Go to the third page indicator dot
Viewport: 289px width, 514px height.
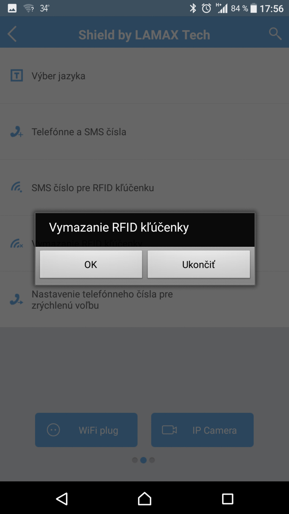[152, 460]
